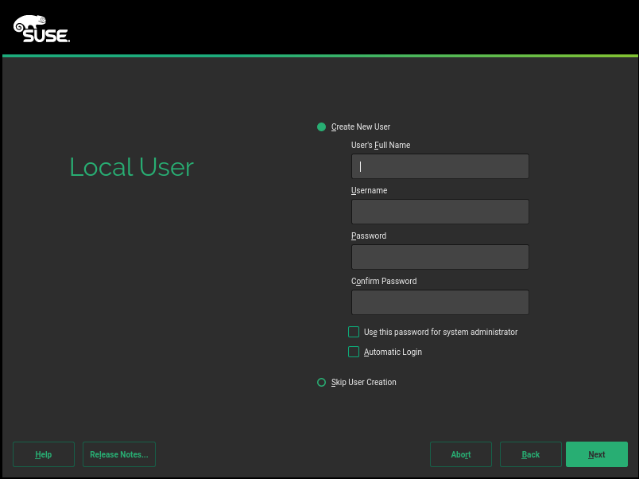Click the green progress bar under the header
This screenshot has width=639, height=479.
click(319, 56)
